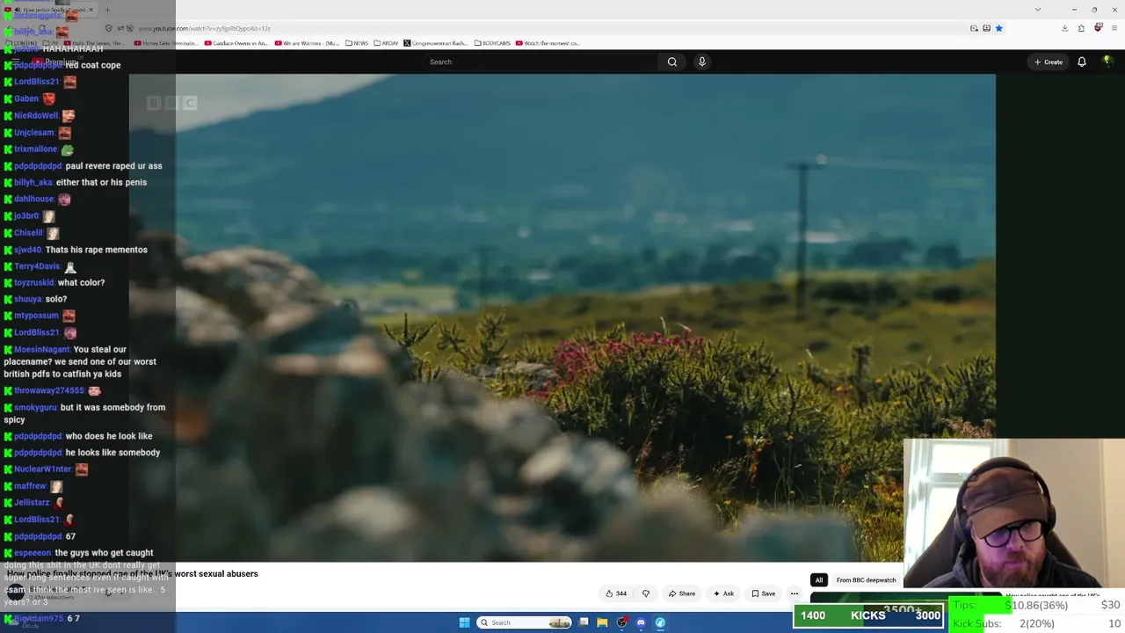Click chat username NuclearW1nter
1125x633 pixels.
point(43,469)
